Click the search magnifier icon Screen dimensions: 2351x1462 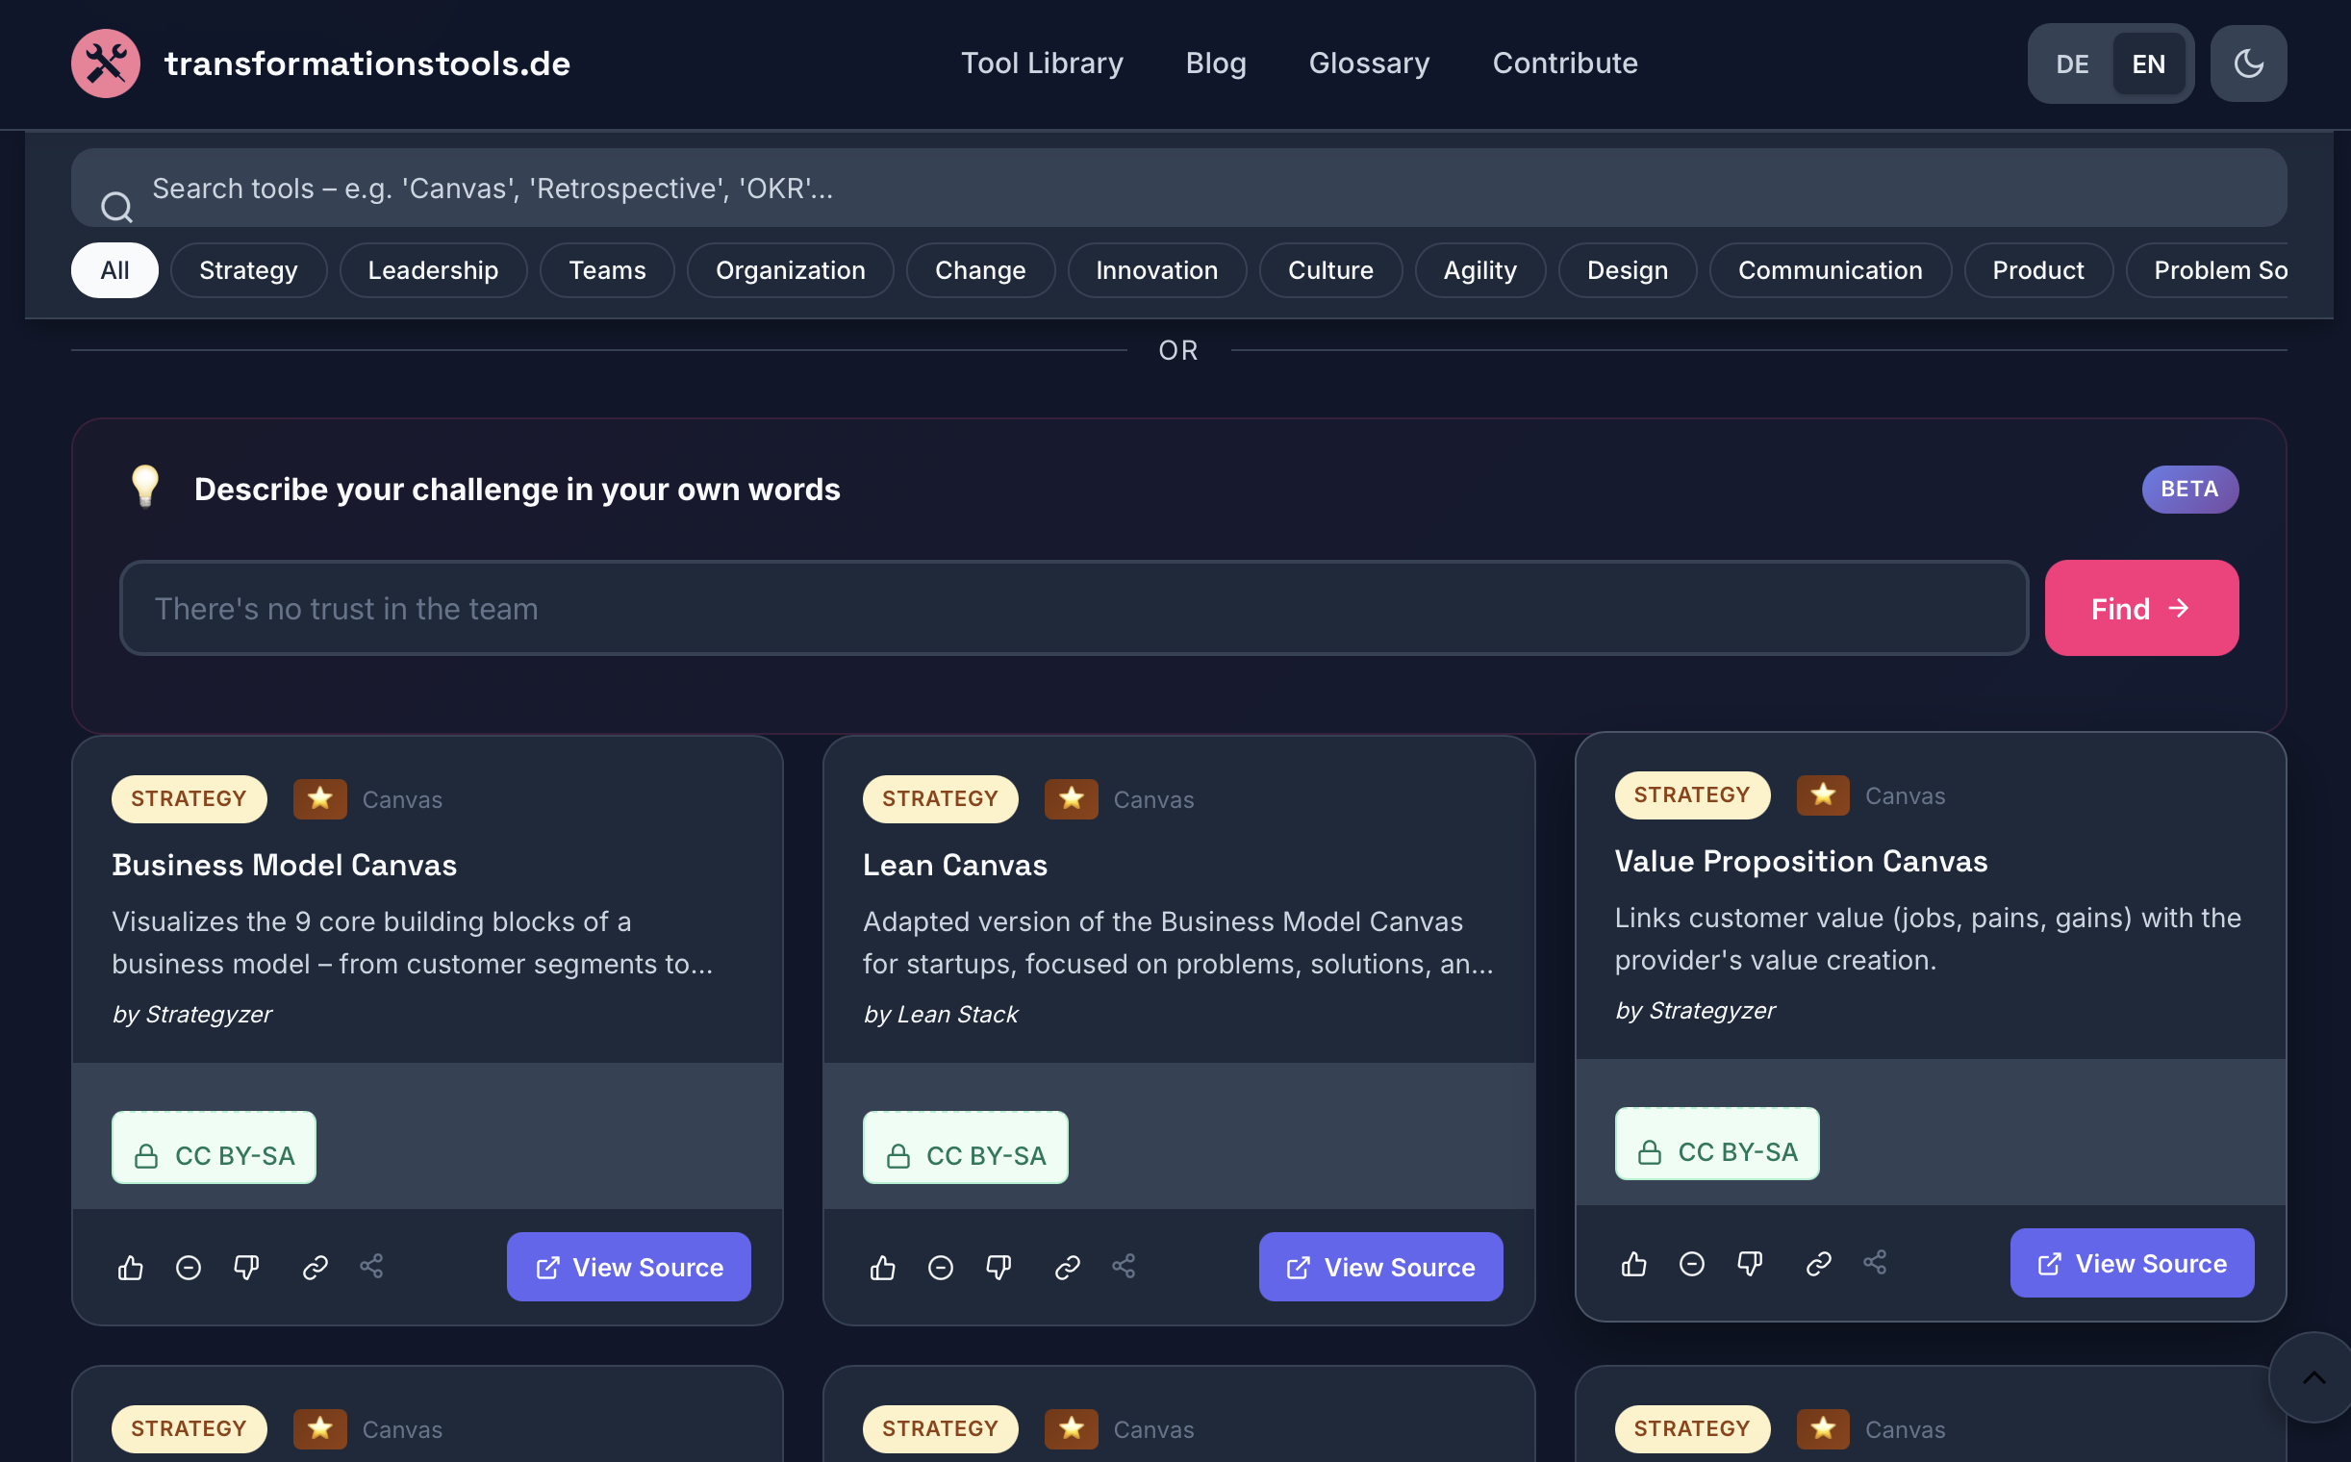(x=116, y=205)
